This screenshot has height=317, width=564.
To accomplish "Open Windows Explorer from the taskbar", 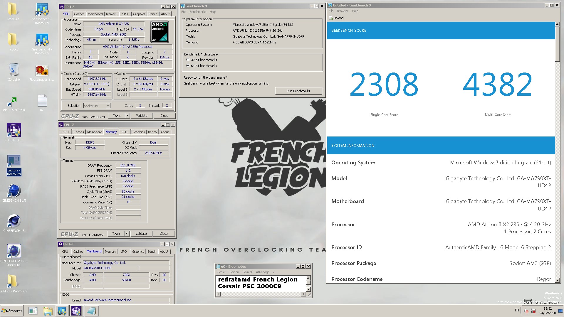I will coord(48,311).
